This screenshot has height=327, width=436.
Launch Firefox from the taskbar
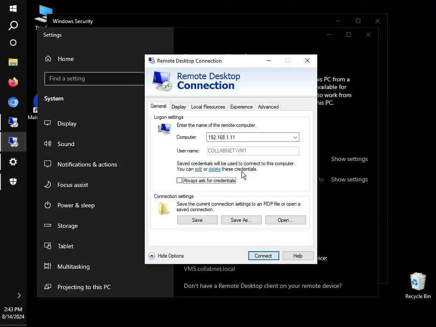tap(13, 82)
